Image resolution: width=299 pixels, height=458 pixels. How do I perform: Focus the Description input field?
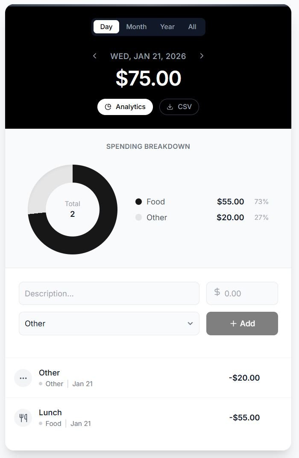[x=109, y=293]
